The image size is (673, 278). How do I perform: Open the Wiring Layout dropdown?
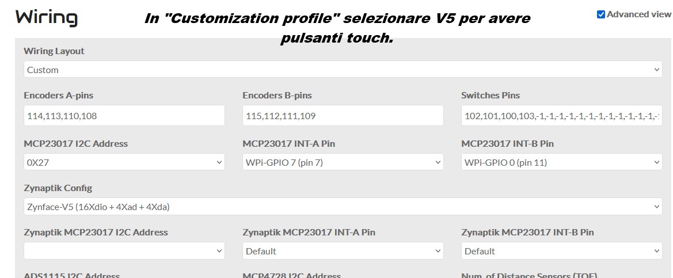[x=343, y=70]
